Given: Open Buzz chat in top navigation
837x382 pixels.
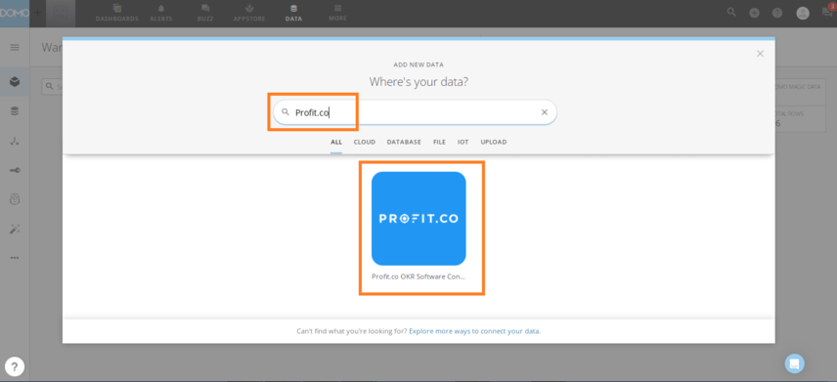Looking at the screenshot, I should [x=205, y=13].
